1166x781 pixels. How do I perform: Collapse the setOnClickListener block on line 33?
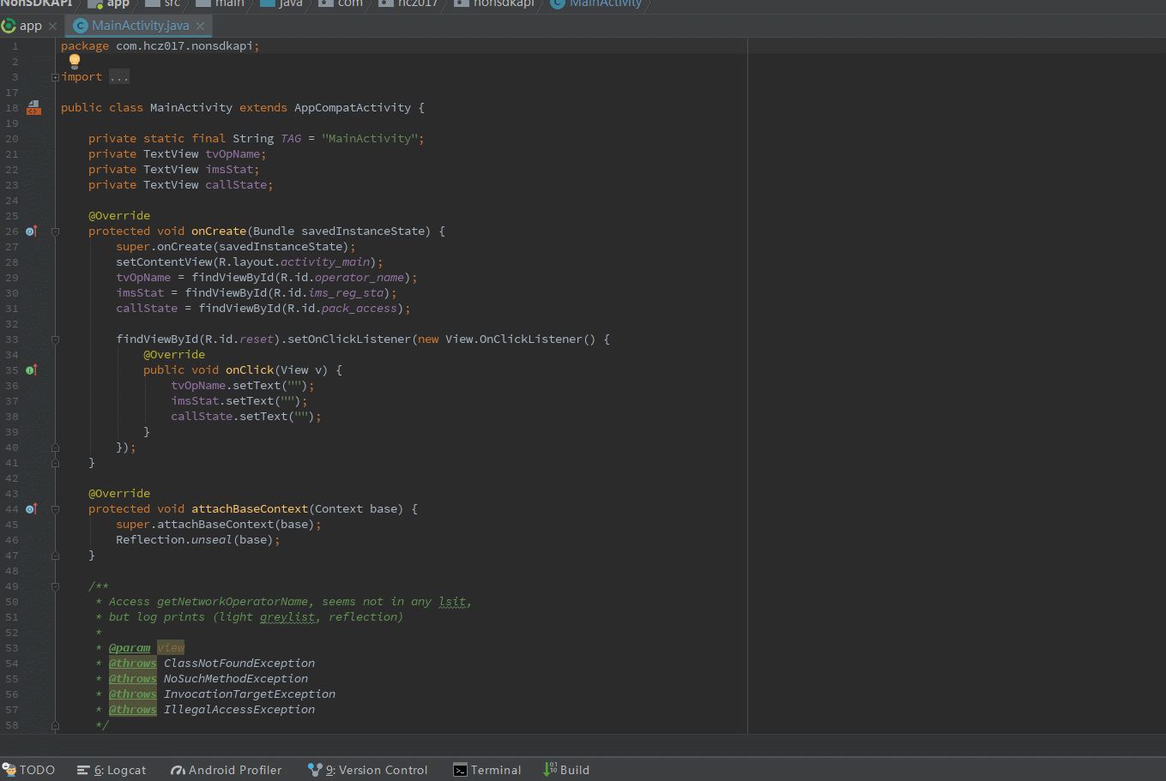[55, 339]
